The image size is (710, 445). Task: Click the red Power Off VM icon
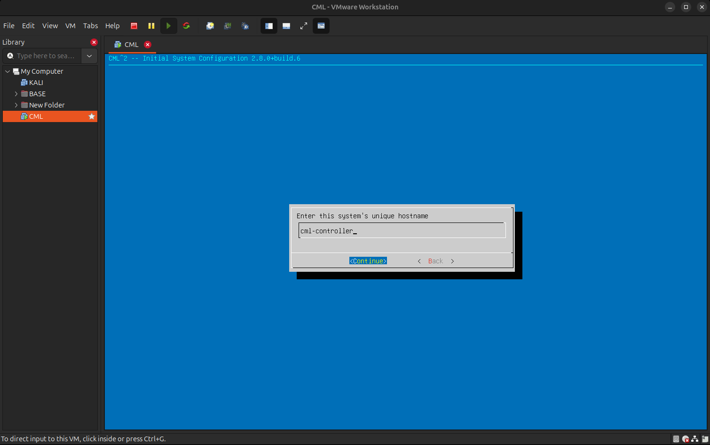tap(134, 26)
